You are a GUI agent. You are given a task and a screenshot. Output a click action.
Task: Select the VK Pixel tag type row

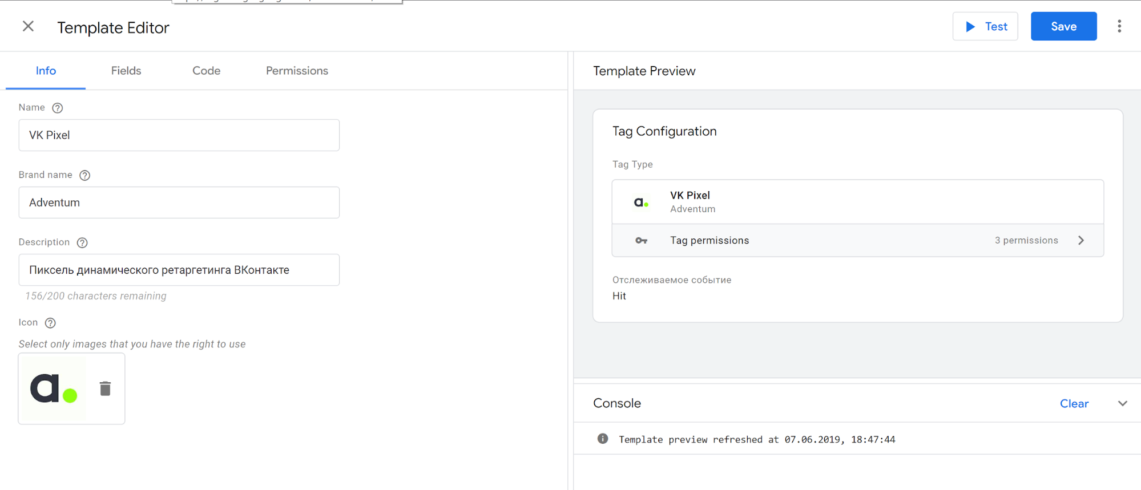tap(857, 202)
